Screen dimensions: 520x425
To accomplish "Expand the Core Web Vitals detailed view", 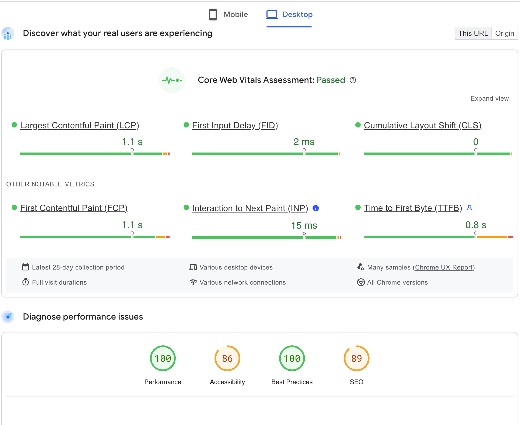I will 489,98.
